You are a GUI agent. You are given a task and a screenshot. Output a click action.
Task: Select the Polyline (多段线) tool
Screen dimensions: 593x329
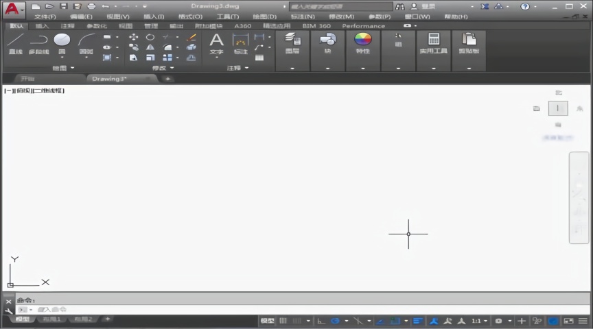pos(38,43)
